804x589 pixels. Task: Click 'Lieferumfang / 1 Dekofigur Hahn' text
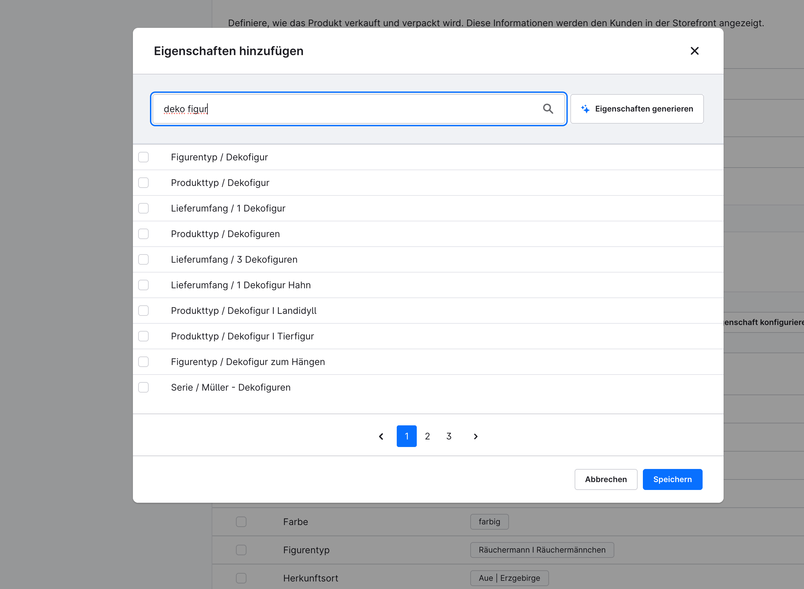(x=241, y=285)
